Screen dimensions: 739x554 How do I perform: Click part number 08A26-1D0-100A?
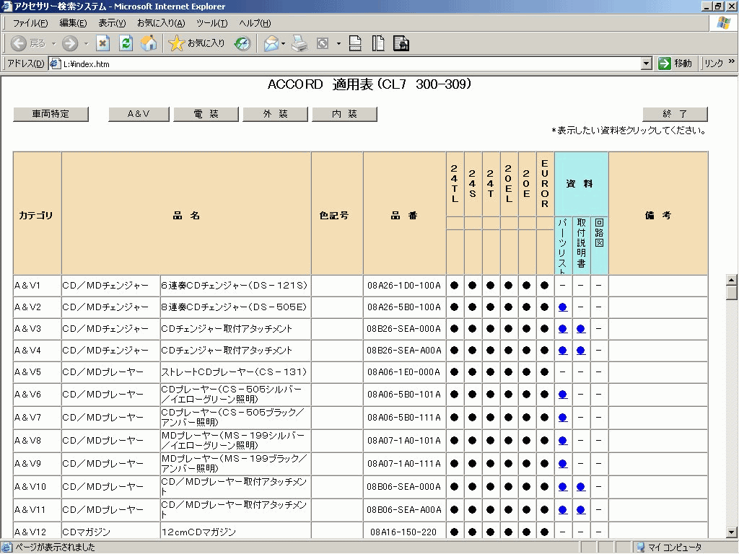click(x=404, y=286)
